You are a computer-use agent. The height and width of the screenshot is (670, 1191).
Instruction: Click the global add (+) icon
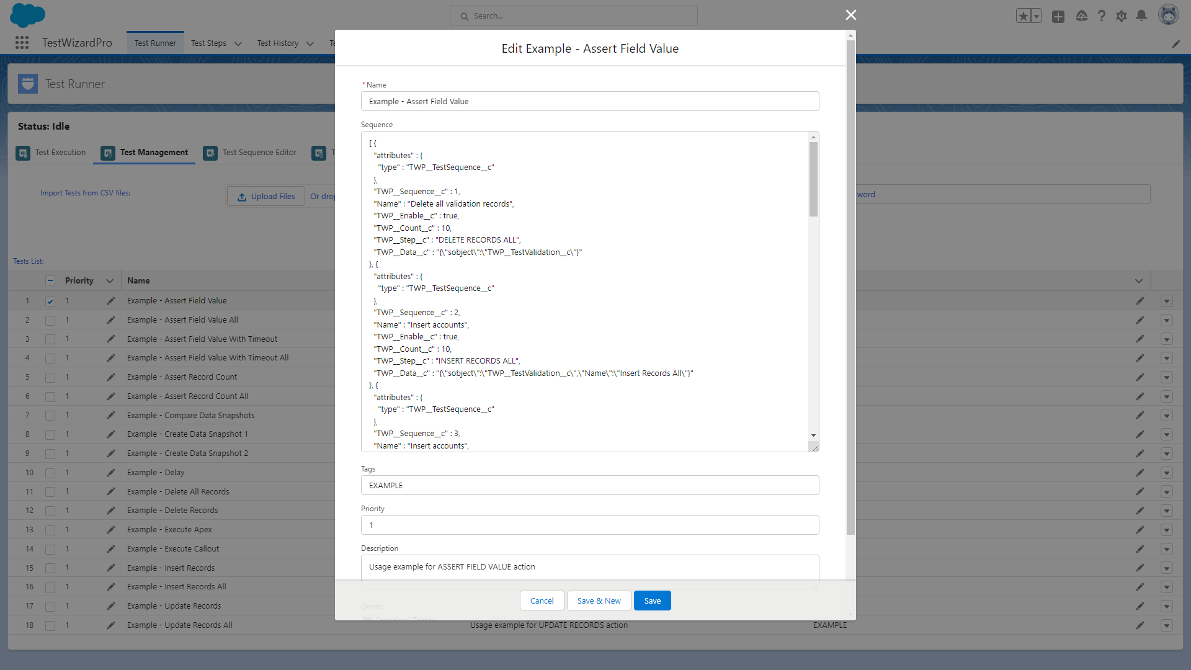(1058, 16)
